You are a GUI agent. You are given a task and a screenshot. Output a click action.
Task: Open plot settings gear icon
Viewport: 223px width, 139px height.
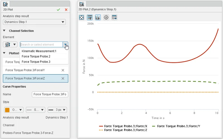click(x=106, y=17)
